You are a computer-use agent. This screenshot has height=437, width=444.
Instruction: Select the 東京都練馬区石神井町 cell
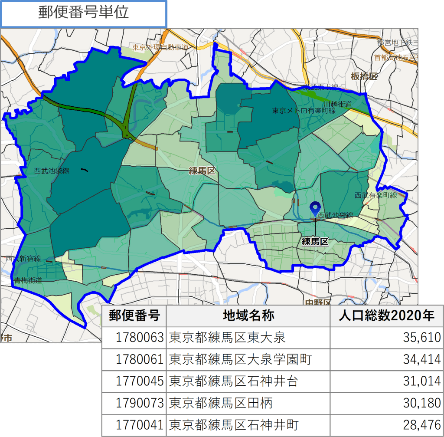(248, 425)
